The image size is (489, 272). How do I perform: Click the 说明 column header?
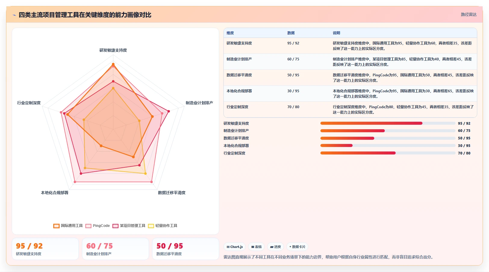(x=336, y=33)
